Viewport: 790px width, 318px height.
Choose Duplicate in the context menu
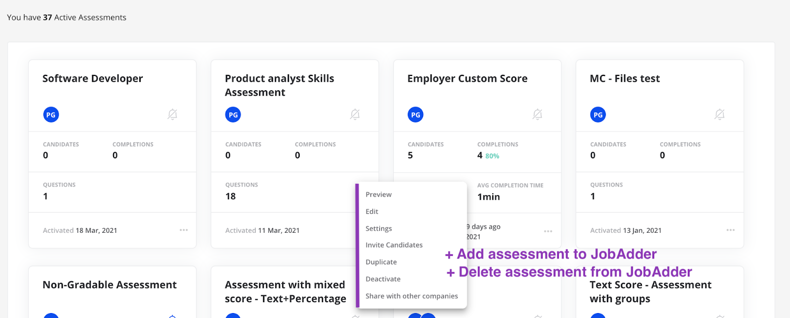click(x=381, y=262)
